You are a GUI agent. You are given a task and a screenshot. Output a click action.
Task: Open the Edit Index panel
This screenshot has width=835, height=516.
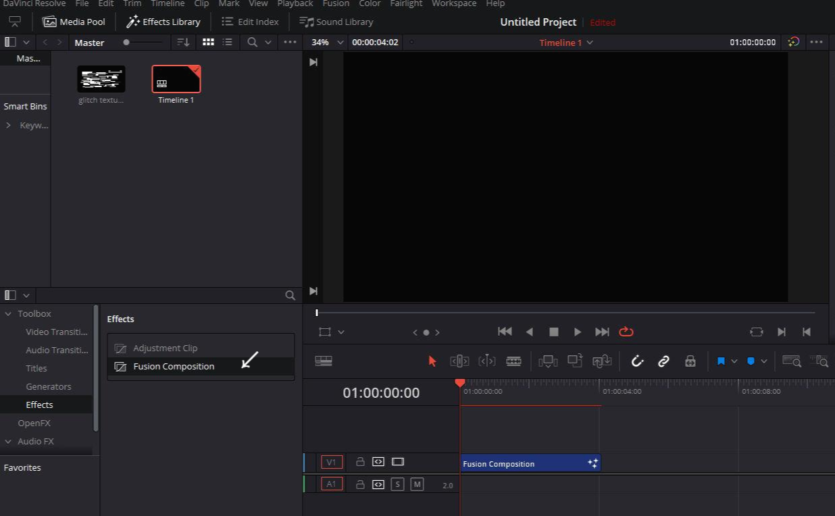coord(250,22)
